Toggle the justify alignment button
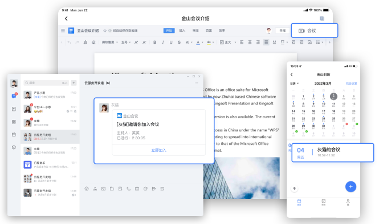379x224 pixels. pos(266,42)
